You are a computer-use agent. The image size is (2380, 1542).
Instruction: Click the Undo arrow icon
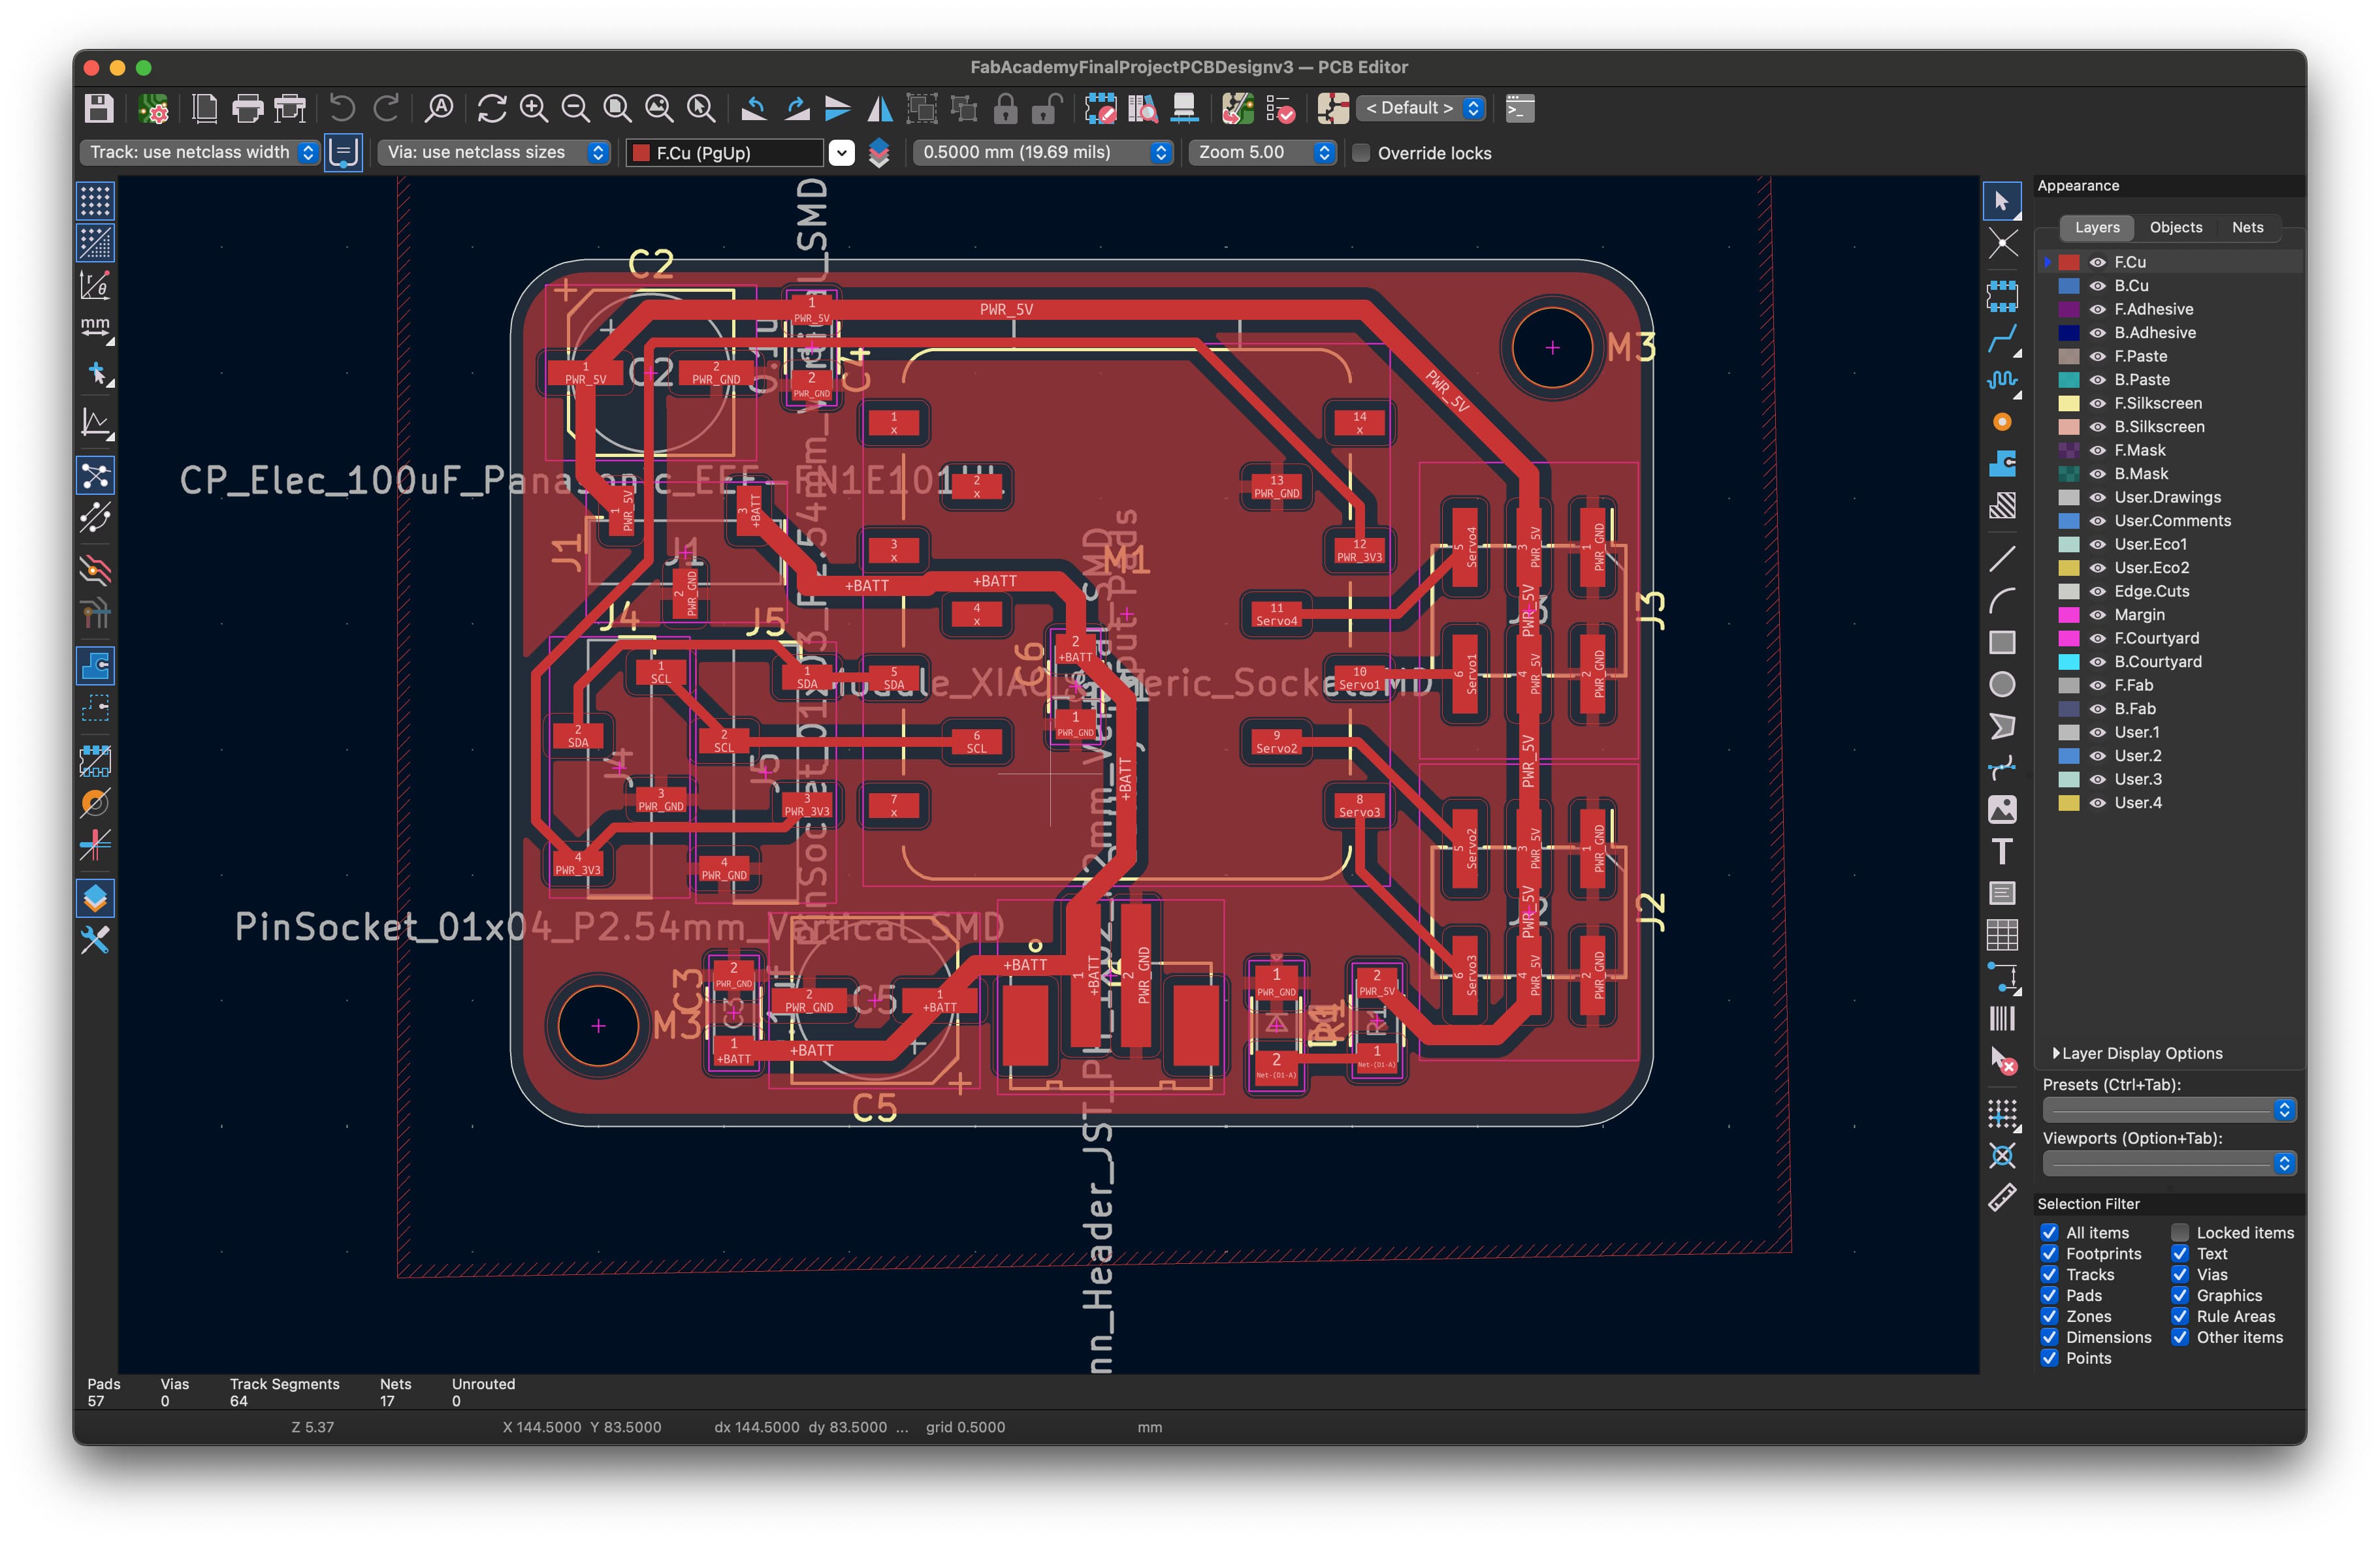pos(342,108)
